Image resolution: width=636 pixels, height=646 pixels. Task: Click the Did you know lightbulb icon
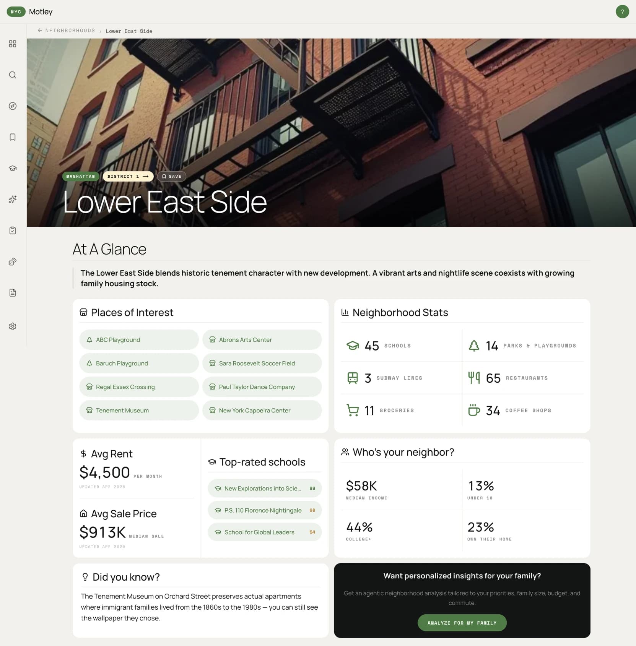click(x=85, y=577)
